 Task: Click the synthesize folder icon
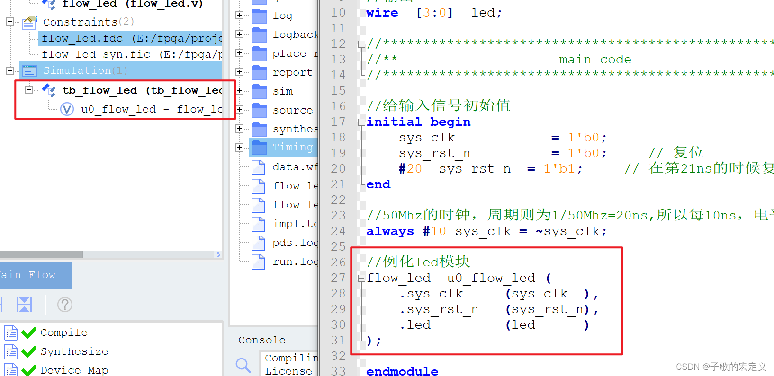pyautogui.click(x=259, y=130)
